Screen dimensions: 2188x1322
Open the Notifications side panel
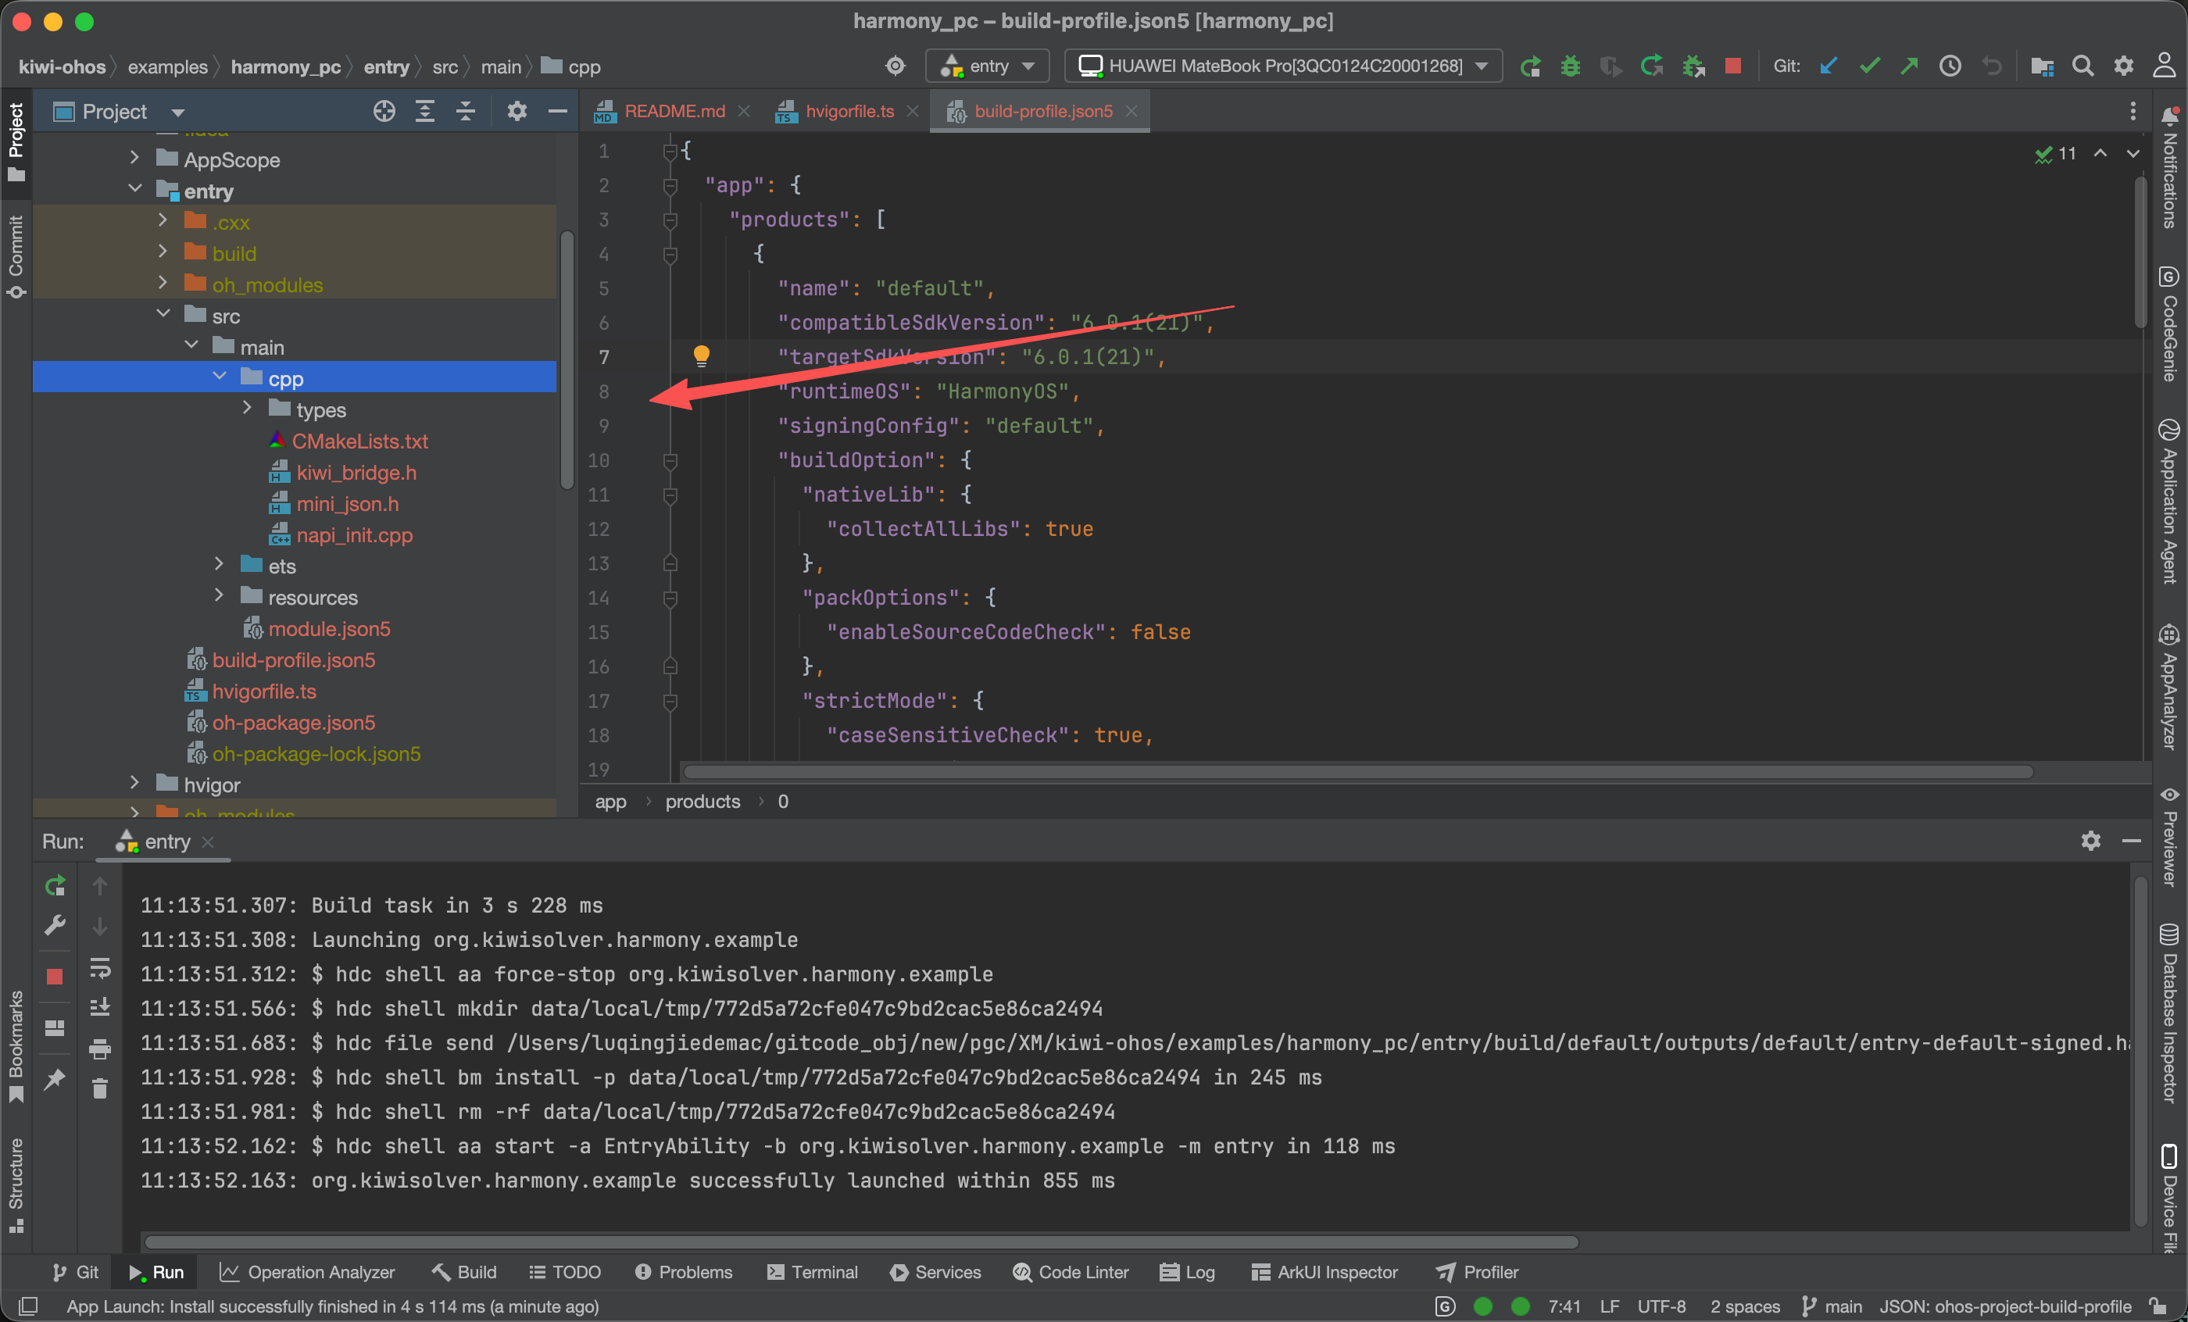point(2169,167)
